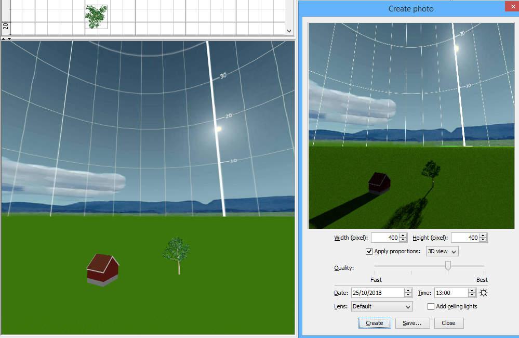Increase the Height value with the up arrow
Screen dimensions: 519x338
pyautogui.click(x=483, y=236)
